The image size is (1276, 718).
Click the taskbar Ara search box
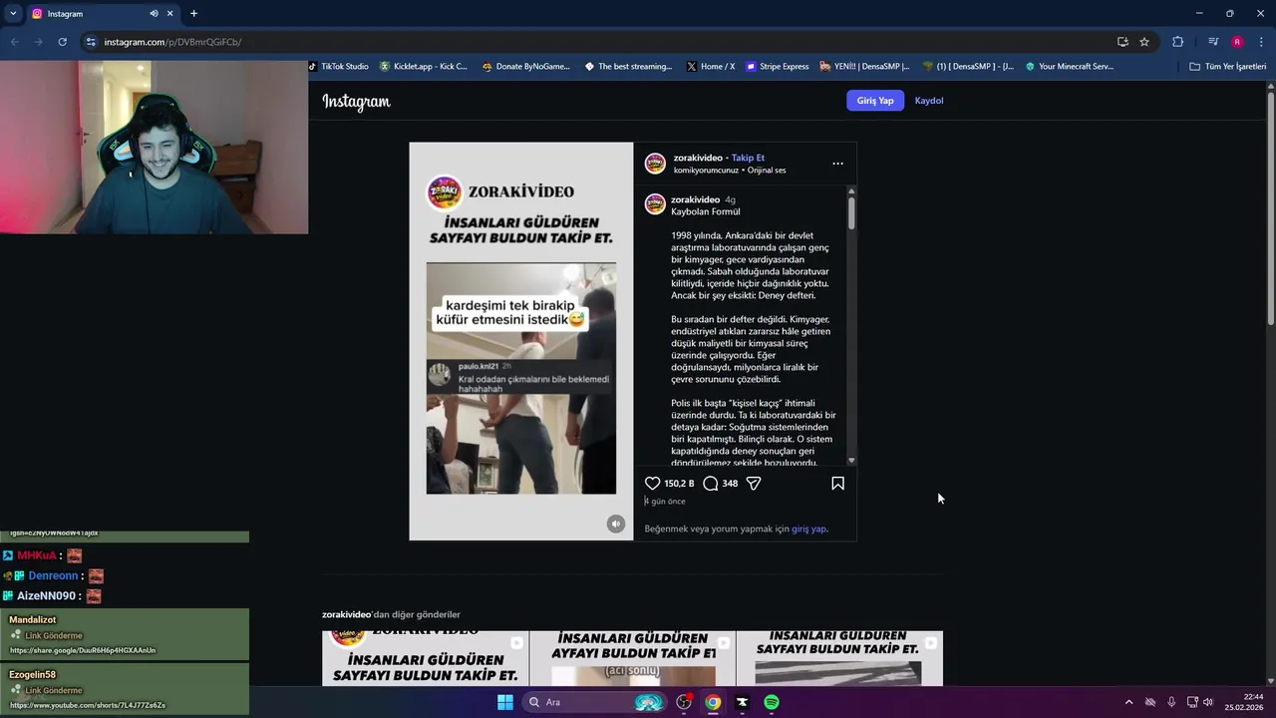(595, 702)
